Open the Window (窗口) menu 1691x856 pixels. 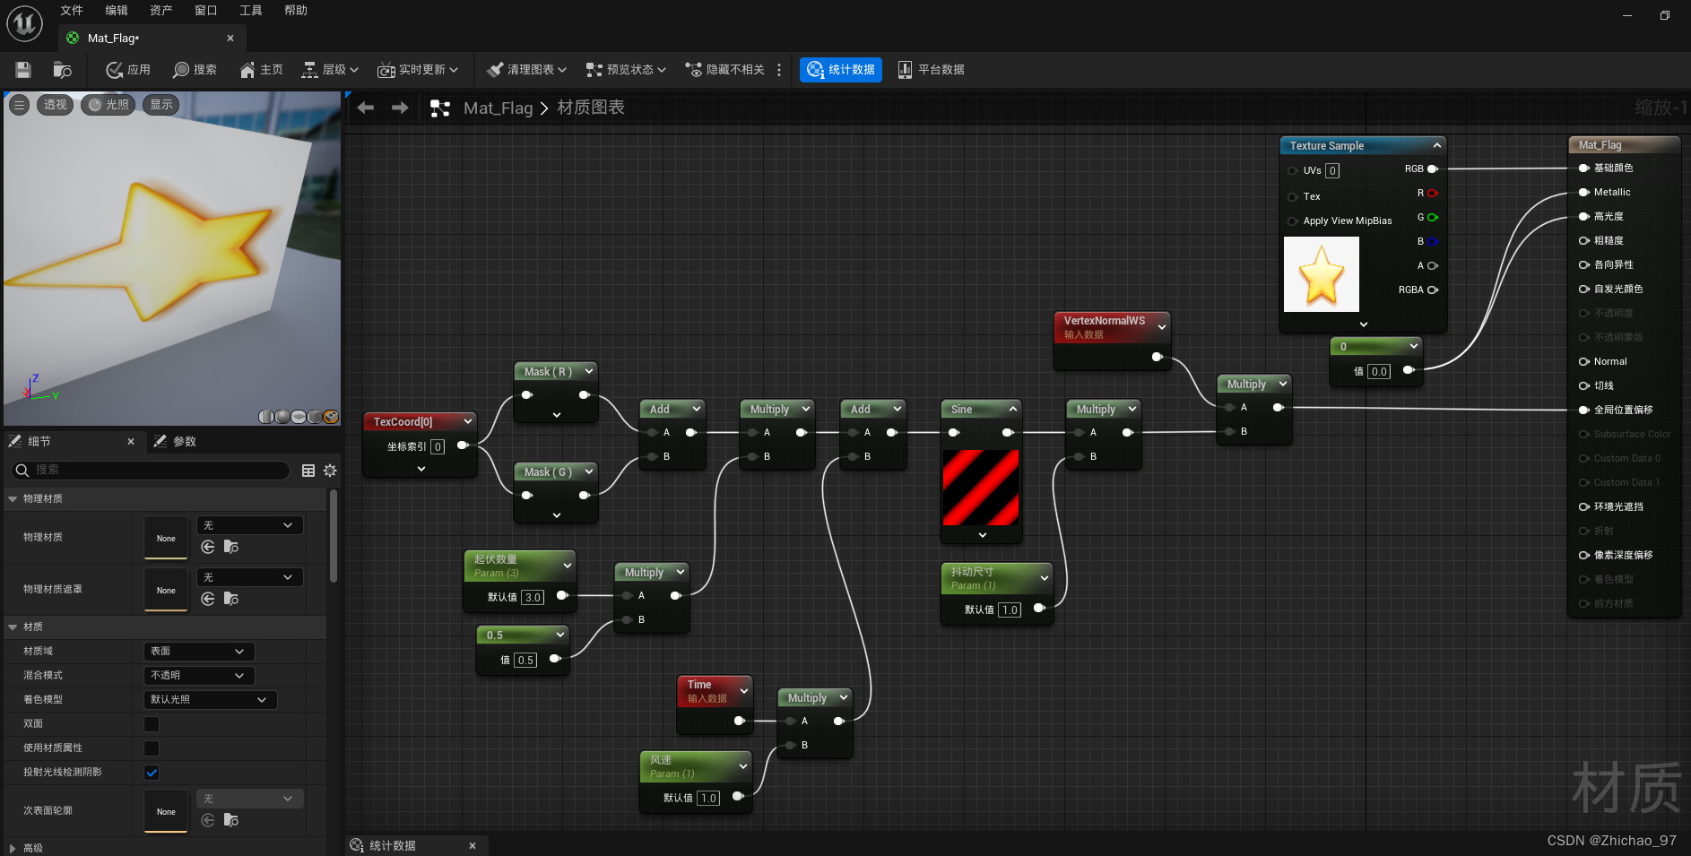(x=206, y=11)
